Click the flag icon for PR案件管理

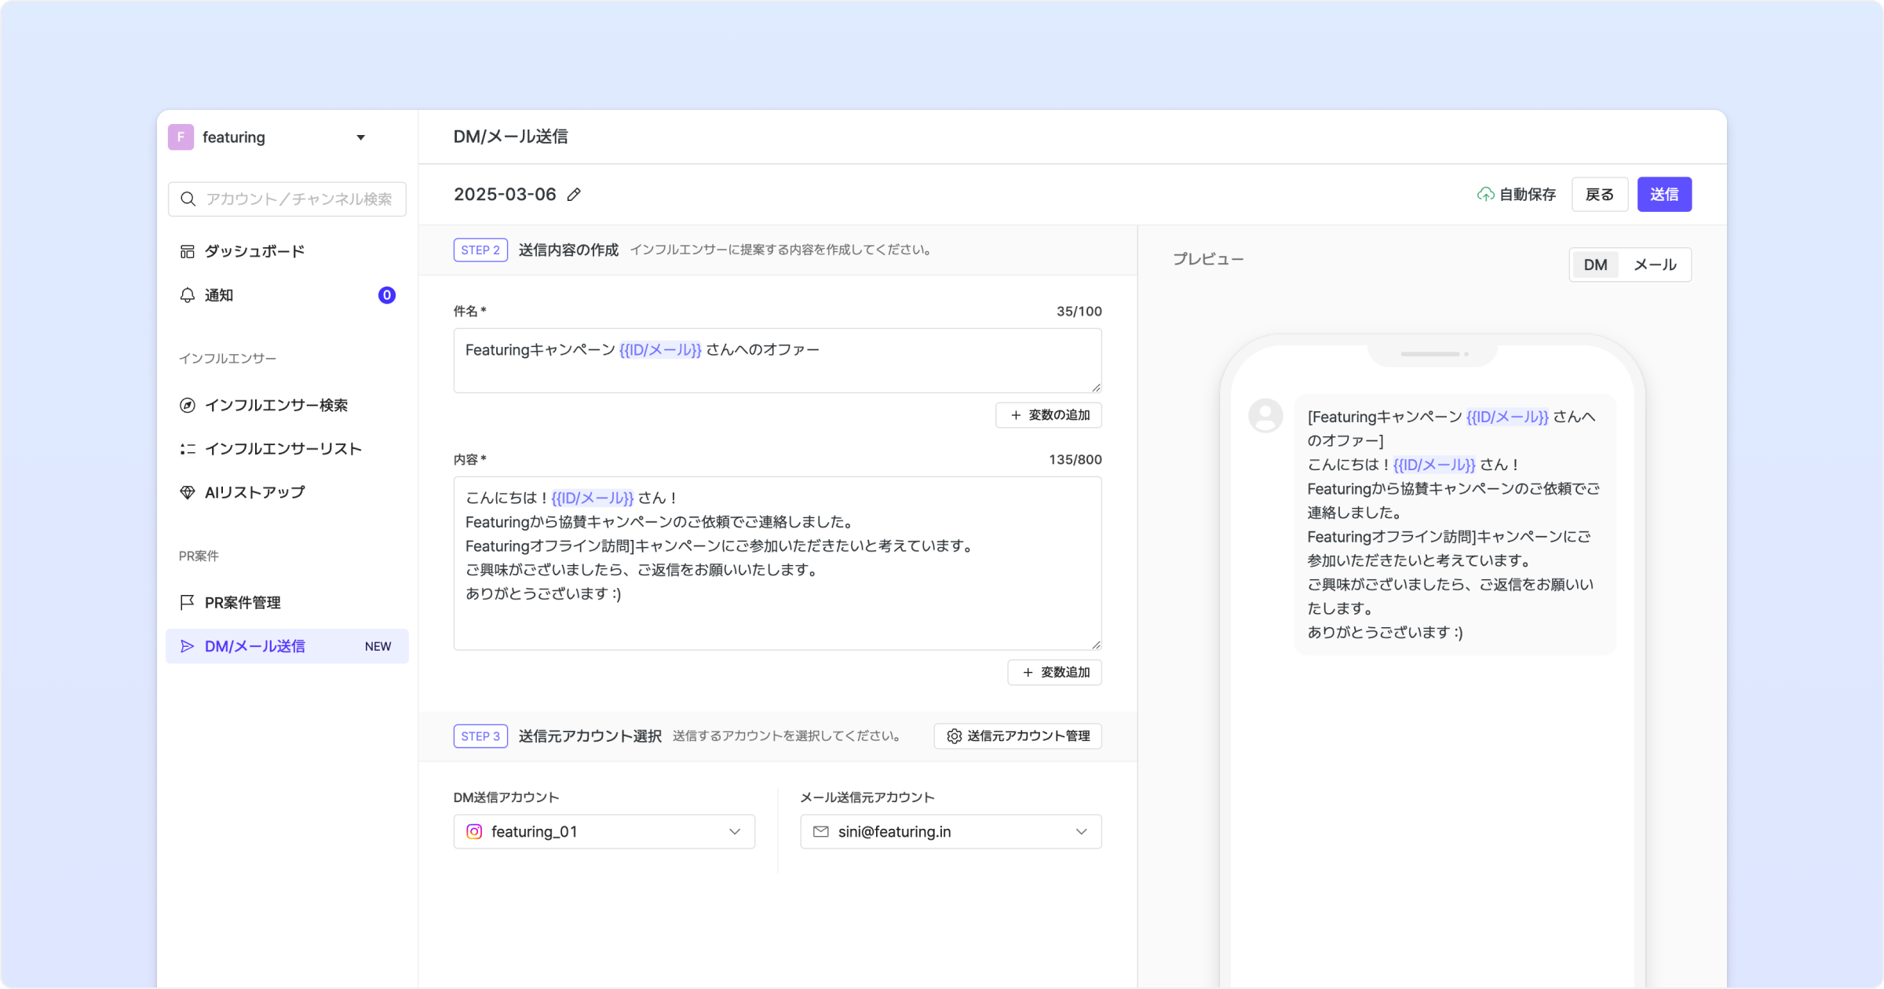(x=187, y=602)
